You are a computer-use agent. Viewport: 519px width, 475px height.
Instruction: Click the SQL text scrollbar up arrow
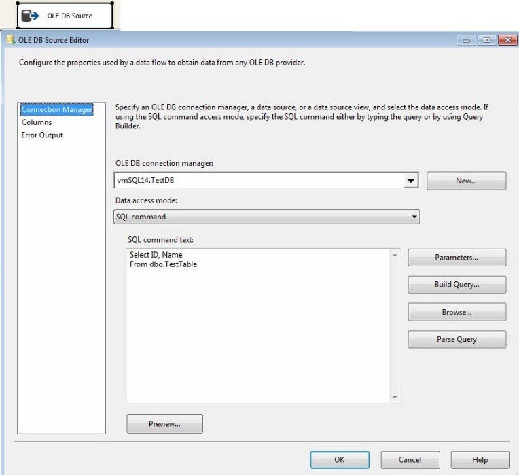coord(395,255)
